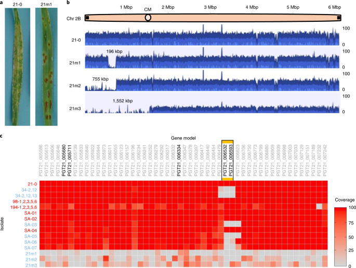
Task: Click the "21m2" isolate row label in heatmap
Action: 31,259
